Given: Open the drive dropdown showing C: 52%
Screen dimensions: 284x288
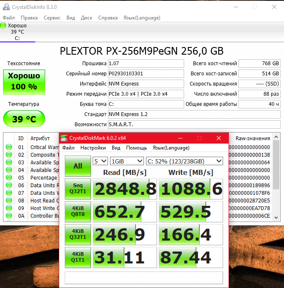Looking at the screenshot, I should coord(184,161).
